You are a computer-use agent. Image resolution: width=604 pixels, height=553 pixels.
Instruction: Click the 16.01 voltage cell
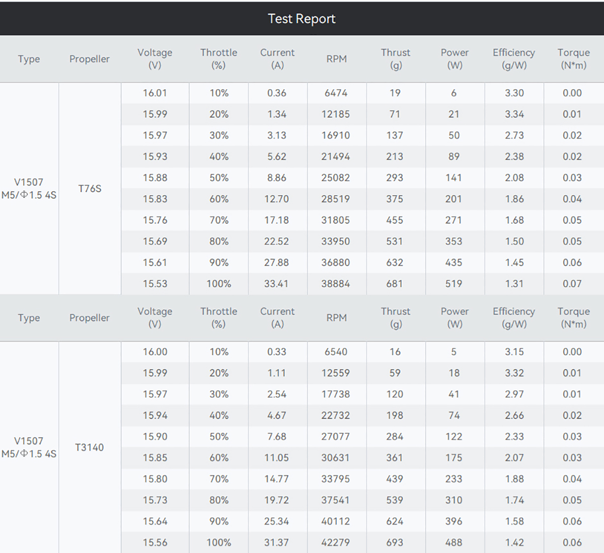tap(155, 93)
